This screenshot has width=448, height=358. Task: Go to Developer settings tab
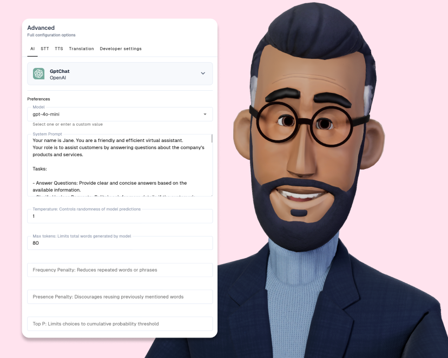tap(121, 49)
